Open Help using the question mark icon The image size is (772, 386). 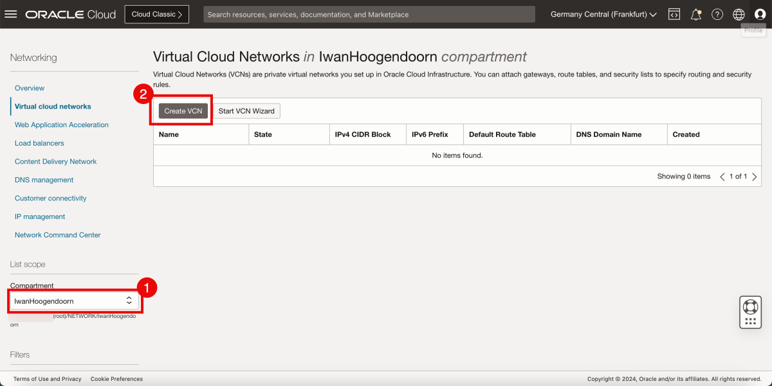717,13
